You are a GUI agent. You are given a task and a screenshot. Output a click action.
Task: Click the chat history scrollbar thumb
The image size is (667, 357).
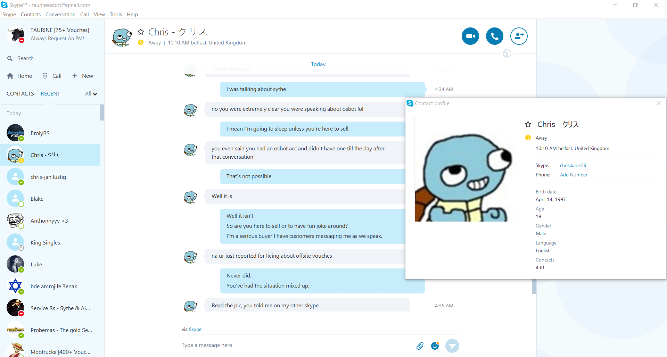pyautogui.click(x=534, y=287)
